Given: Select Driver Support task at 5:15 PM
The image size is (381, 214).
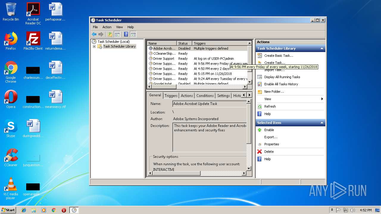Looking at the screenshot, I should 197,74.
